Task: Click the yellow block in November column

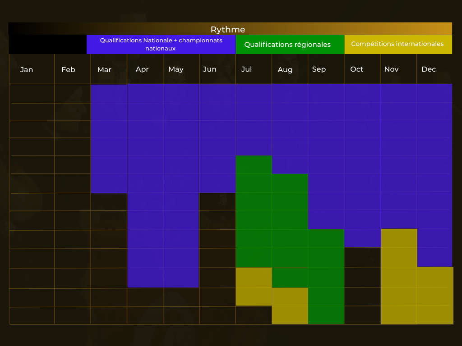Action: pyautogui.click(x=399, y=276)
